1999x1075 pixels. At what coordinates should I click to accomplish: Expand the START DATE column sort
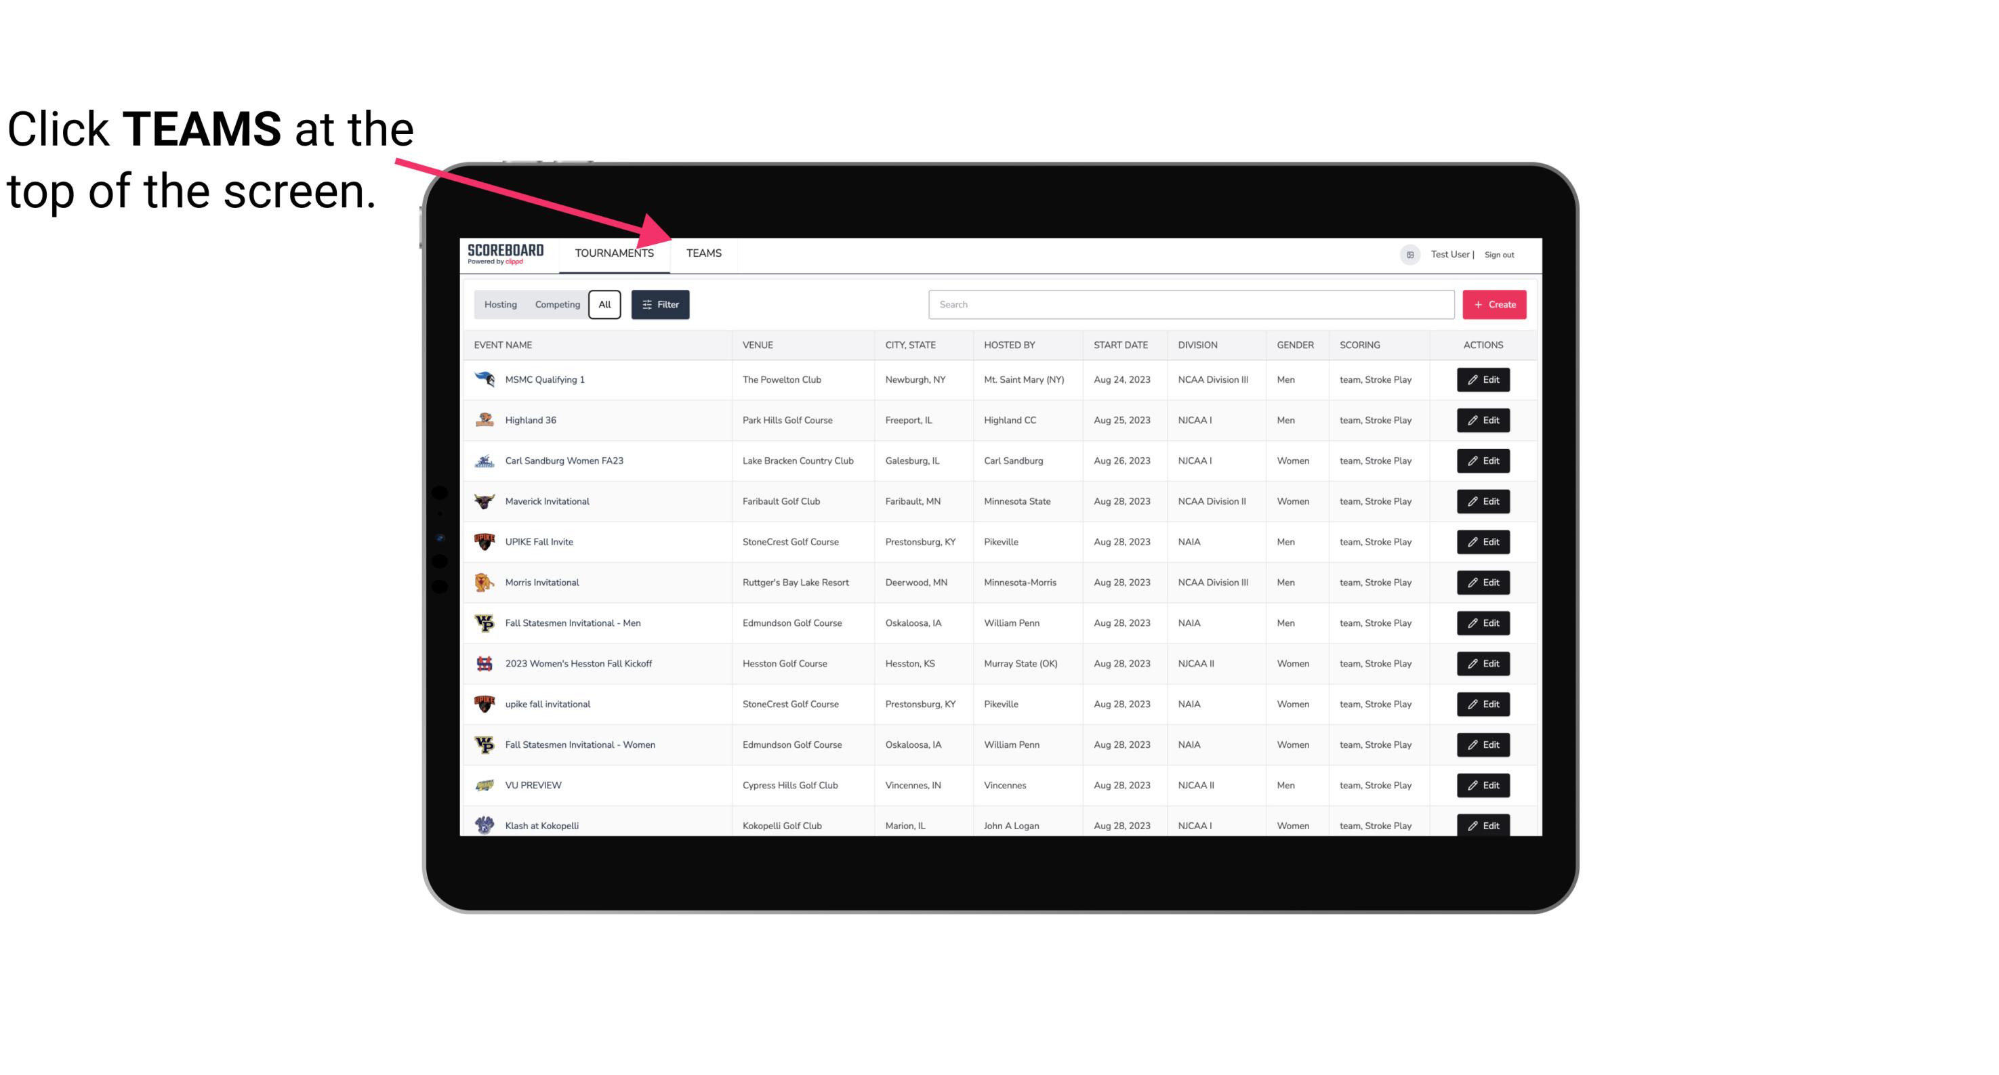coord(1120,344)
